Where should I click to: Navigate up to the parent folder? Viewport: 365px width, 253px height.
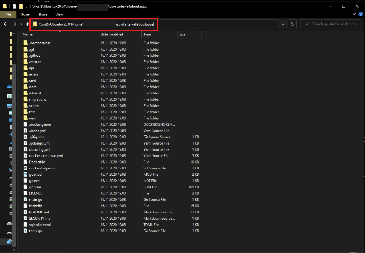tap(27, 24)
